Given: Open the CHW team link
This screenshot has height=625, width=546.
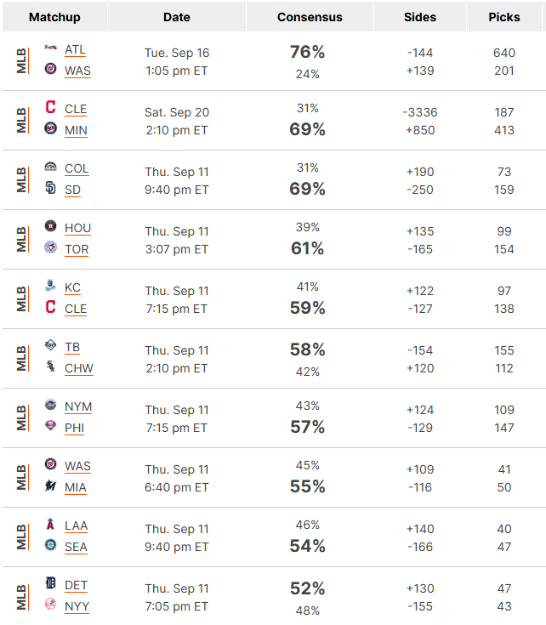Looking at the screenshot, I should tap(79, 369).
